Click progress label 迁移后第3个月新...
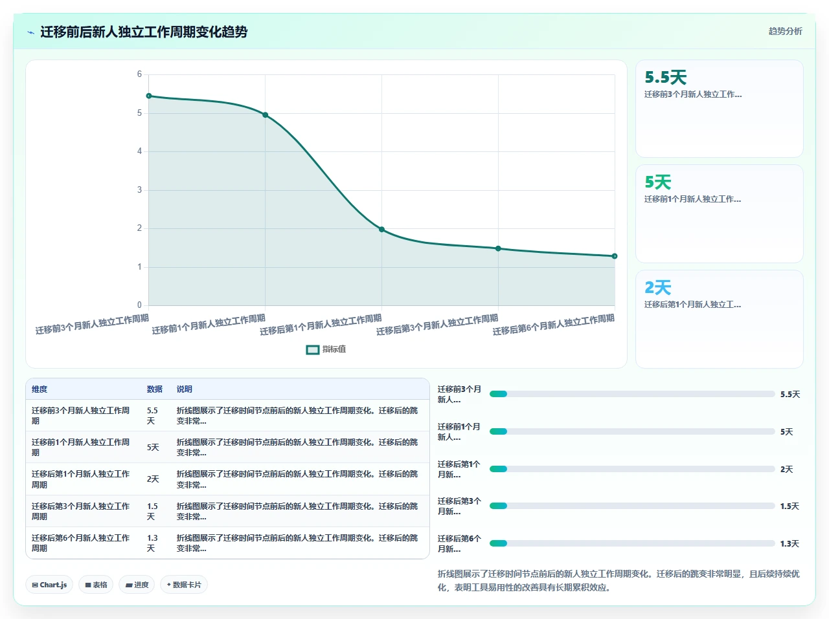The width and height of the screenshot is (829, 619). point(460,506)
